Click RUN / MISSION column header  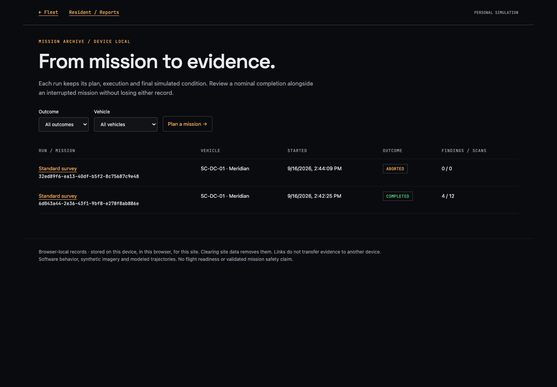(x=57, y=151)
